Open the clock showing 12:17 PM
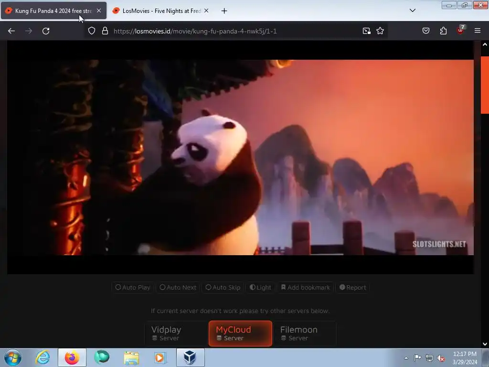Image resolution: width=489 pixels, height=367 pixels. [x=465, y=357]
